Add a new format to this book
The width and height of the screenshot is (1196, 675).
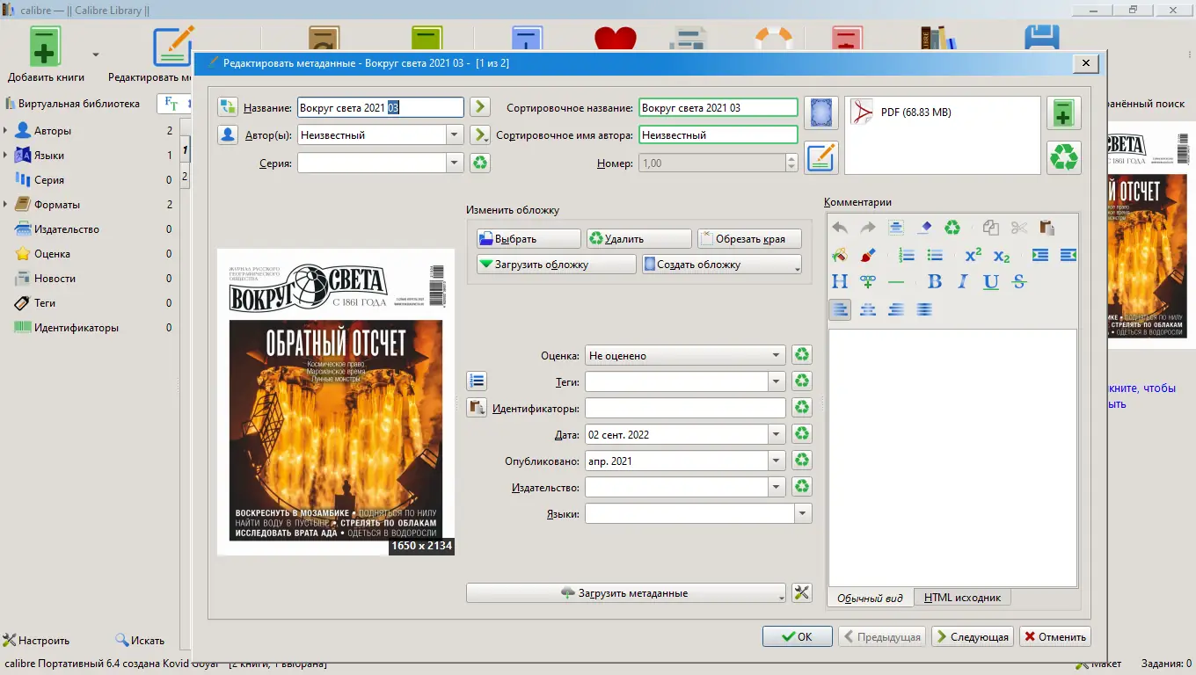[1064, 113]
